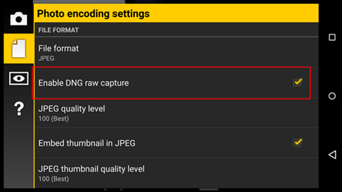Uncheck Embed thumbnail in JPEG checkbox
The image size is (342, 192).
pos(298,142)
